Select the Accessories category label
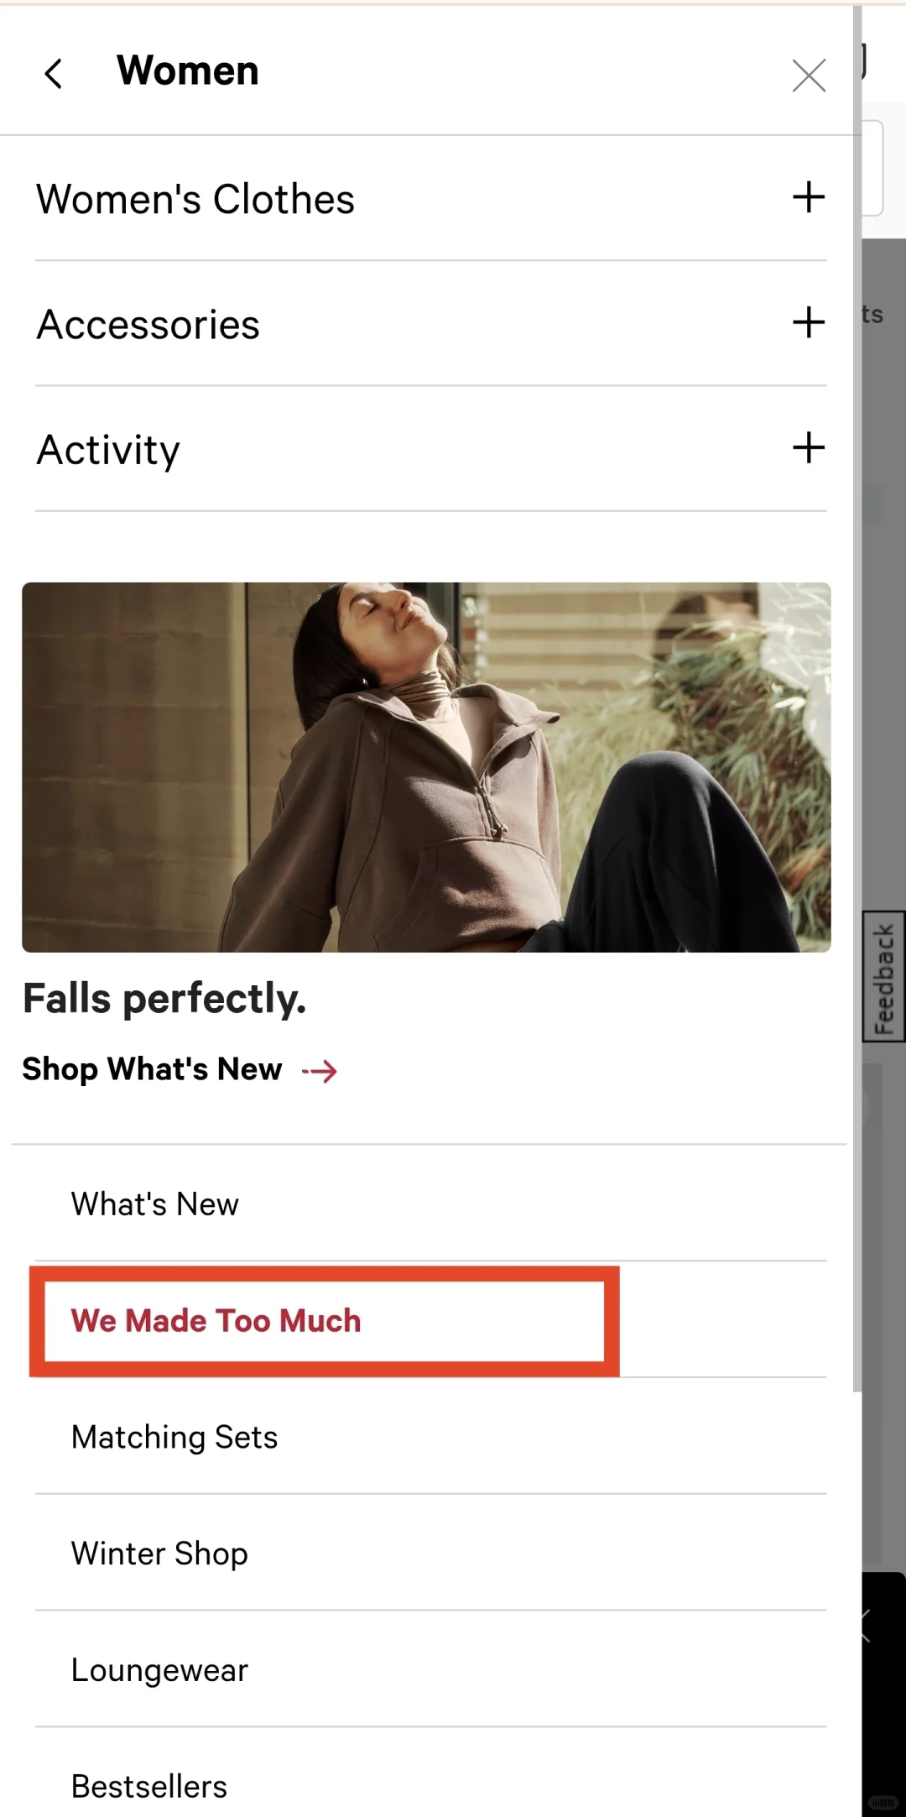The height and width of the screenshot is (1817, 906). (148, 325)
